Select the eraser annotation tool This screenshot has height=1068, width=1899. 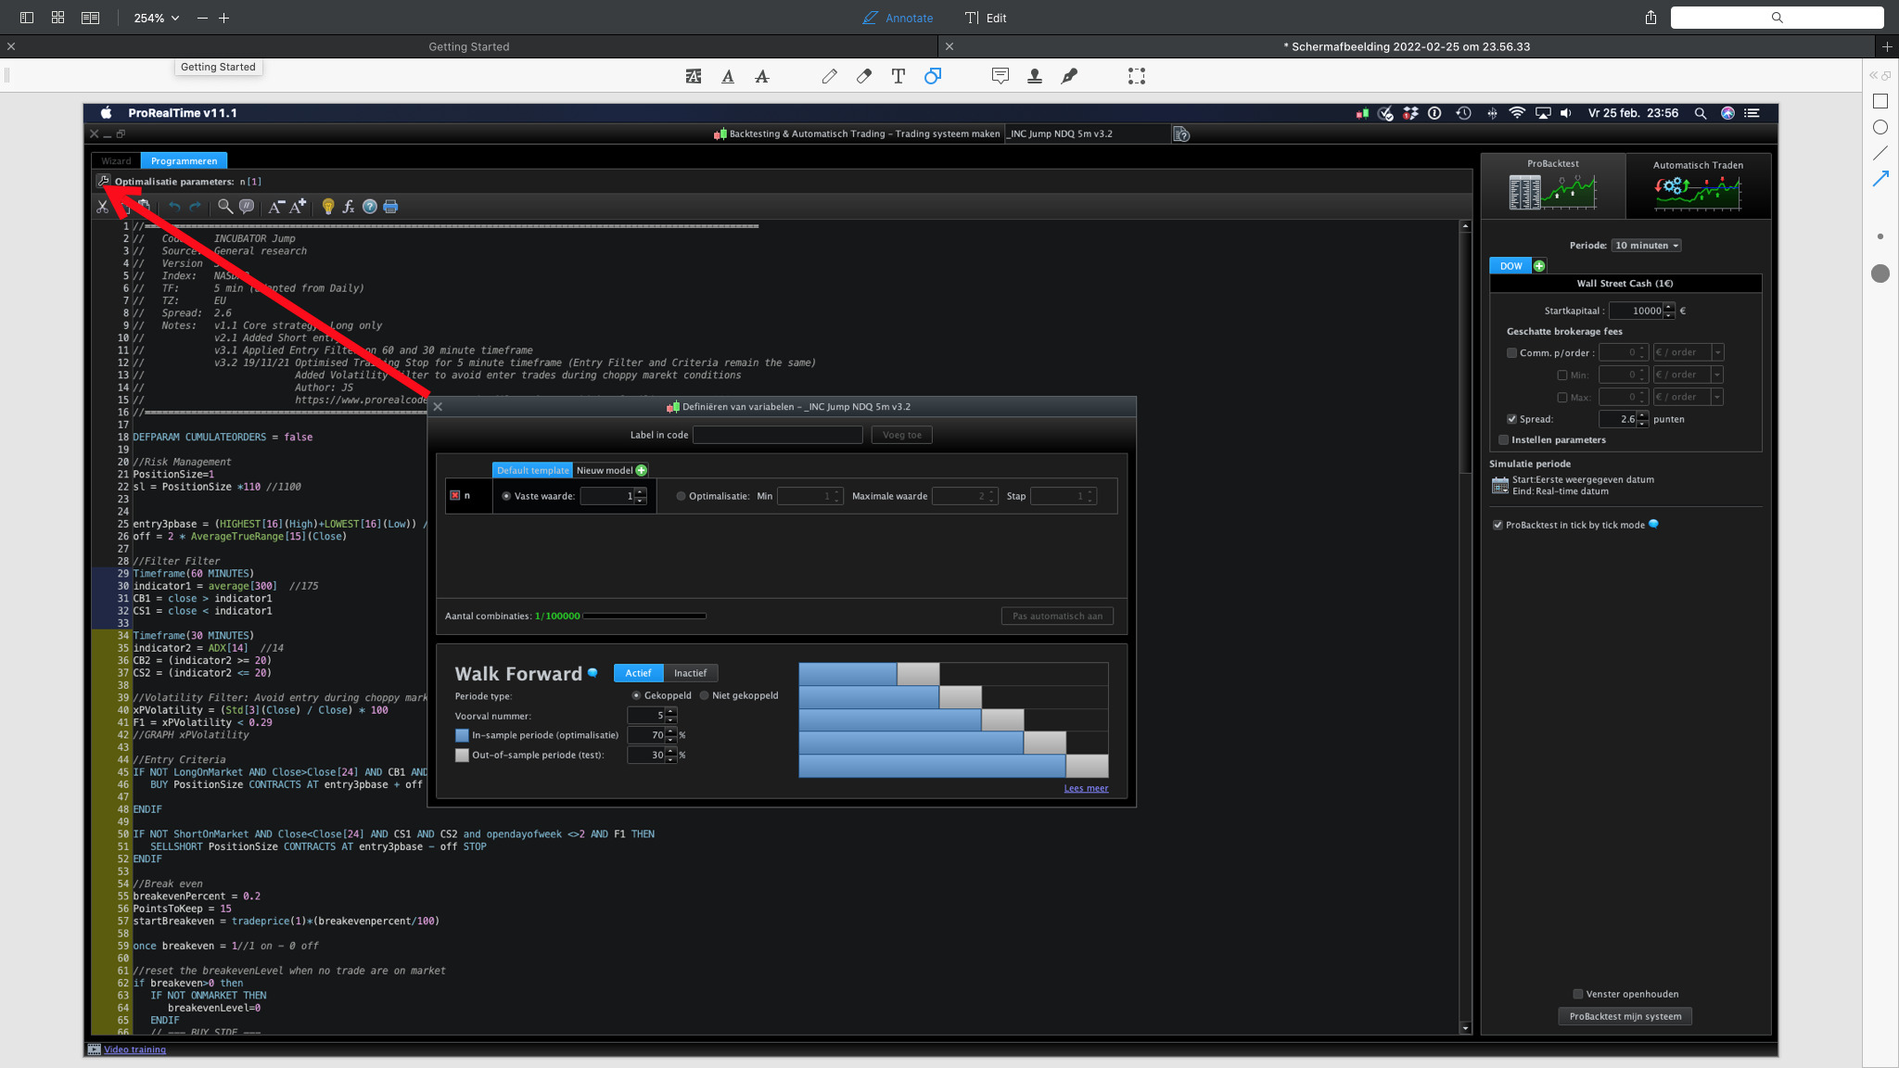pyautogui.click(x=863, y=76)
